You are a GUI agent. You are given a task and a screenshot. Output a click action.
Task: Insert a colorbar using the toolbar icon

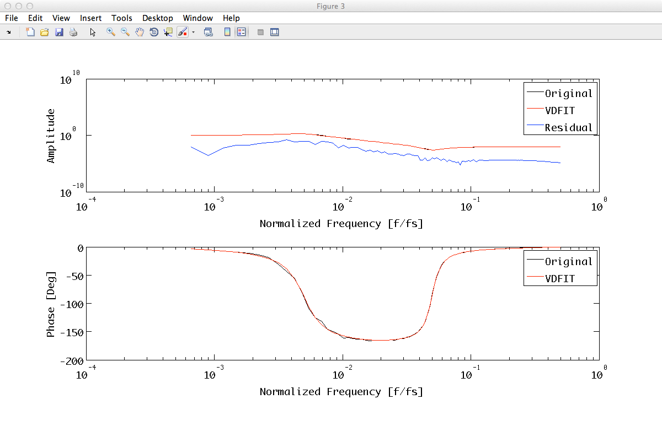(227, 33)
